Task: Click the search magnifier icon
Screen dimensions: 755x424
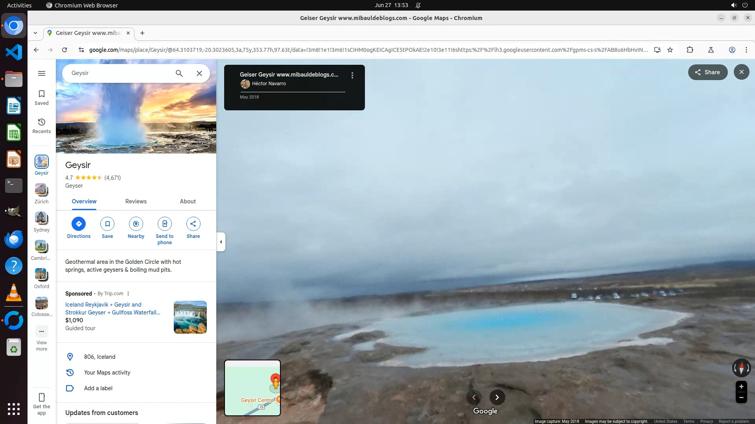Action: pos(179,73)
